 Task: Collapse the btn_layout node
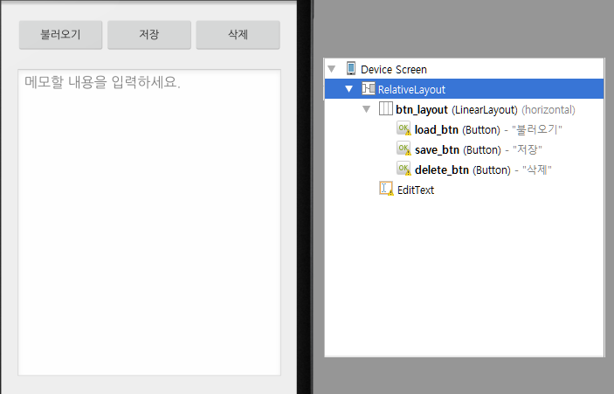pyautogui.click(x=366, y=109)
